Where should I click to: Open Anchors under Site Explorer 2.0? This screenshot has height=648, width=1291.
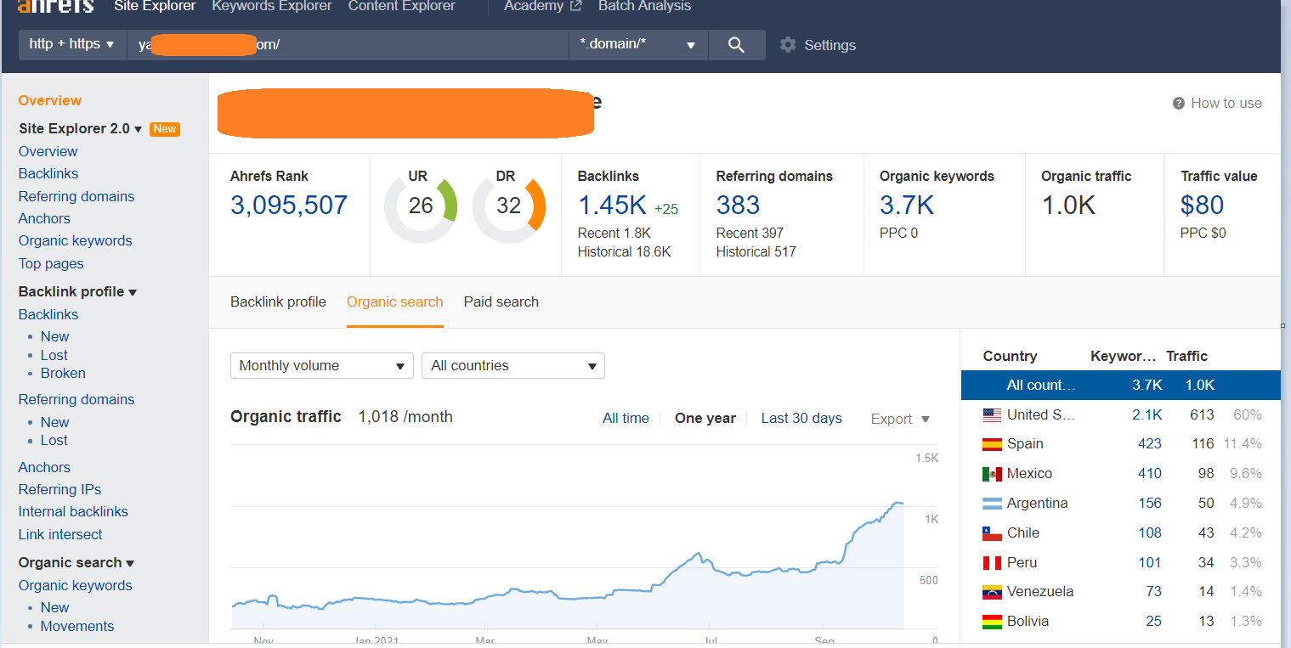point(44,218)
